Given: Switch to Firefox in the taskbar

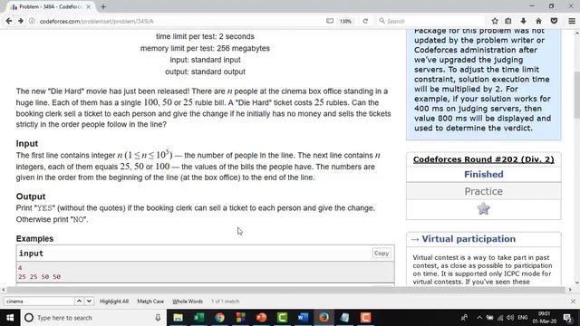Looking at the screenshot, I should pos(324,318).
